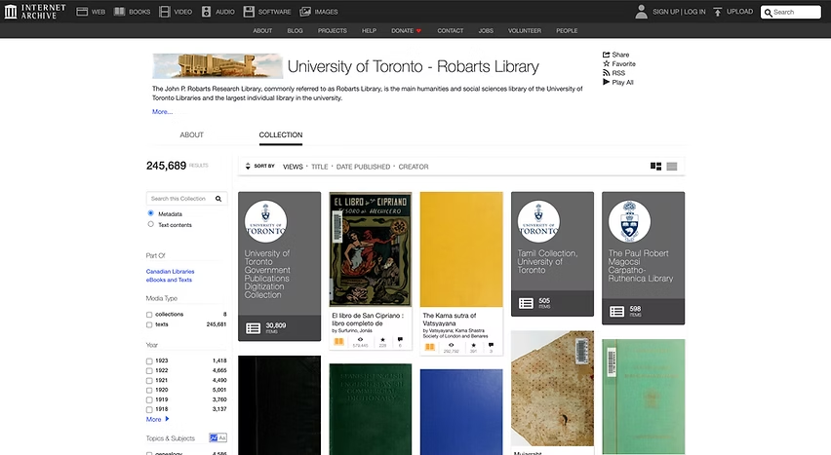Click the RSS feed icon
The height and width of the screenshot is (455, 831).
point(607,72)
